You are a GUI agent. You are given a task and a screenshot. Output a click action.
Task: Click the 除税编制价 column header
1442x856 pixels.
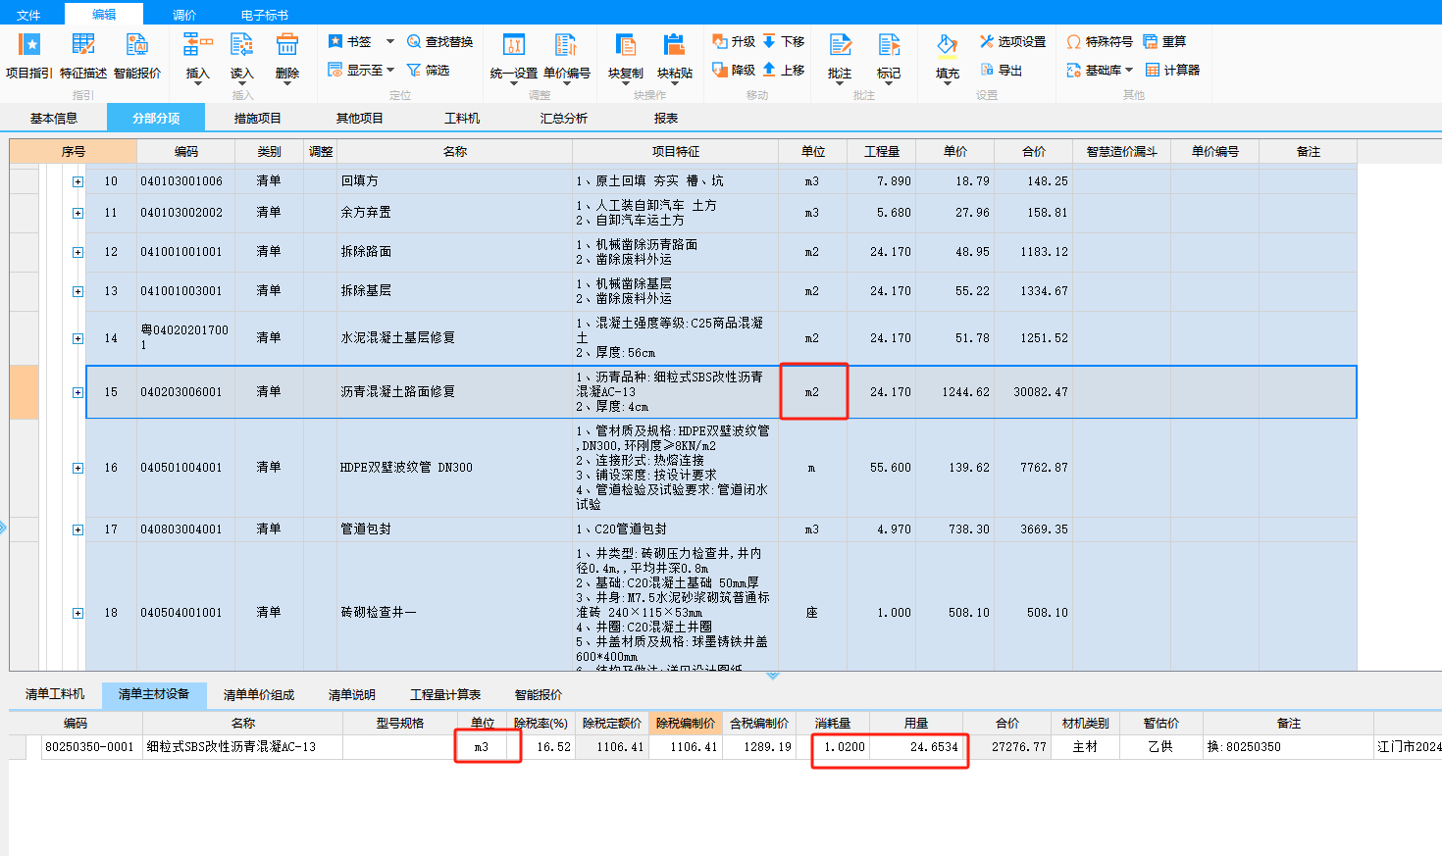pos(686,723)
